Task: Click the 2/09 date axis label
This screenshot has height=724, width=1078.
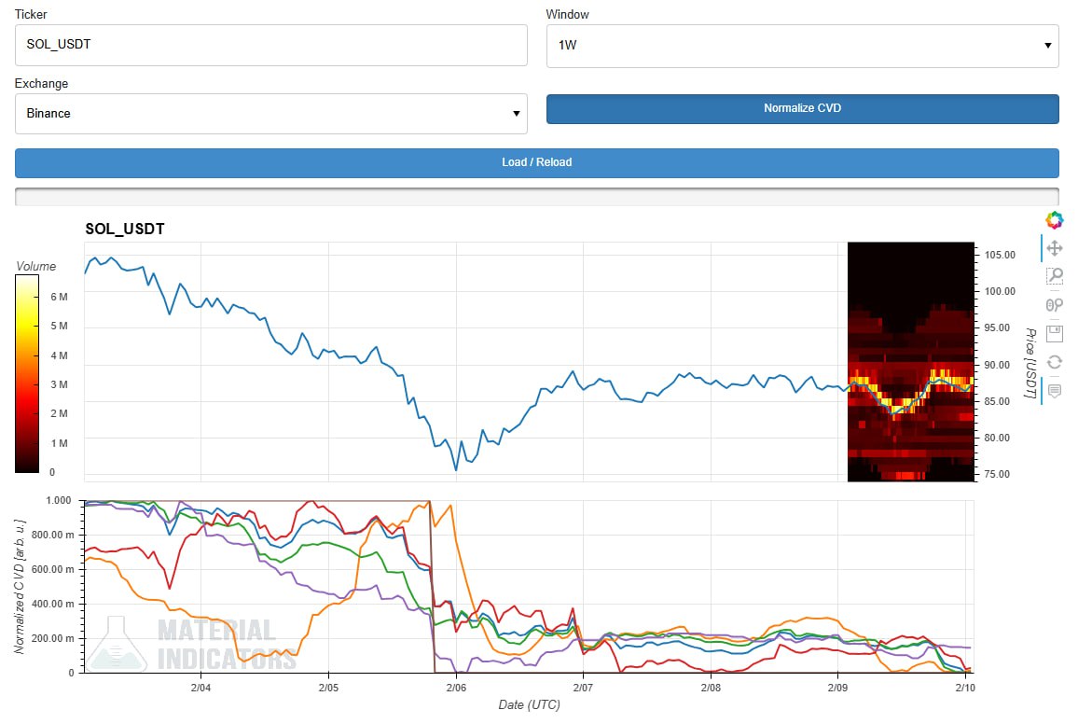Action: [x=836, y=688]
